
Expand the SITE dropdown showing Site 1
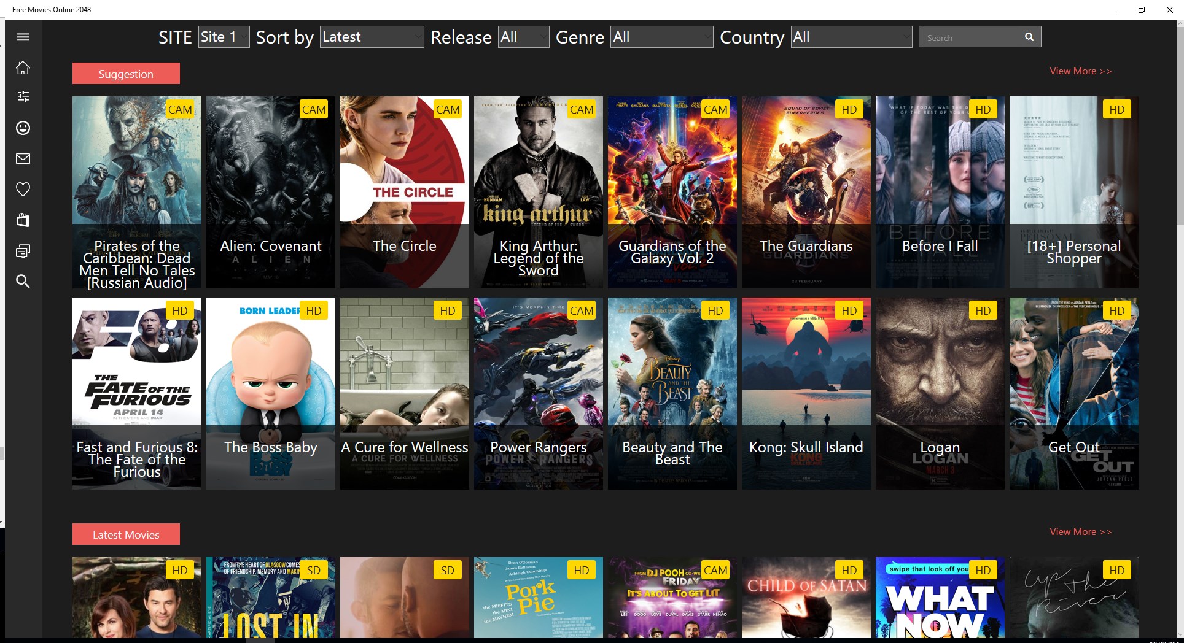pyautogui.click(x=224, y=37)
